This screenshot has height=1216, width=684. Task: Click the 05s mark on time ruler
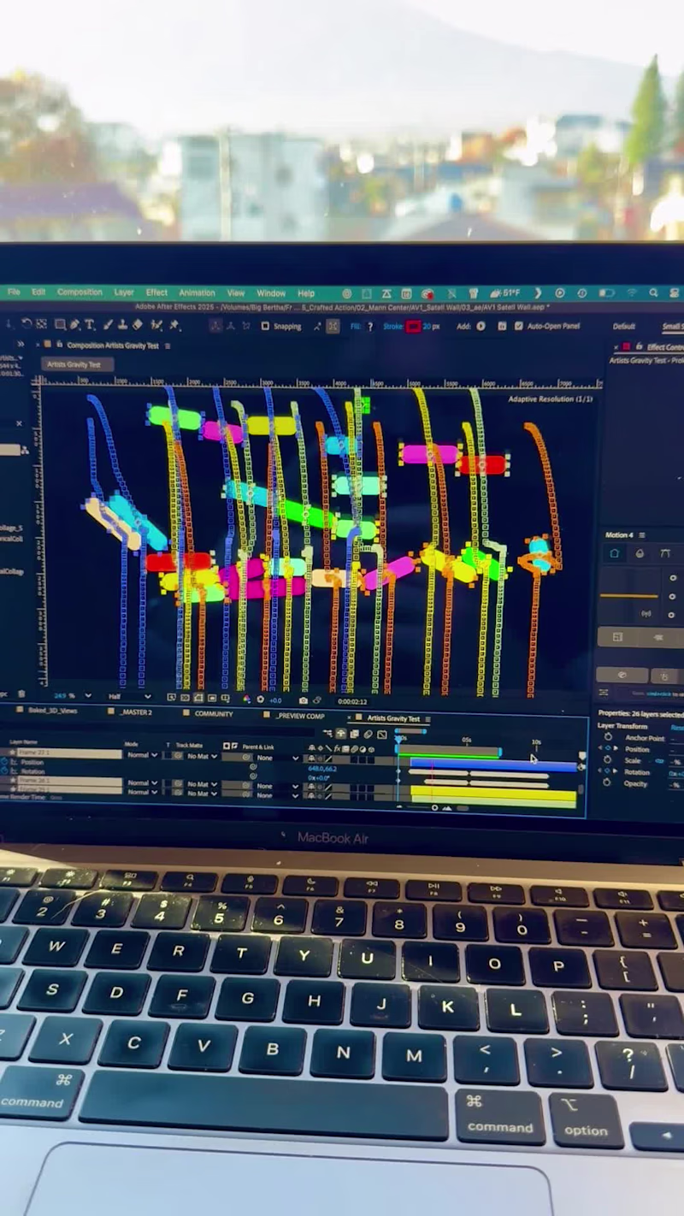(467, 740)
